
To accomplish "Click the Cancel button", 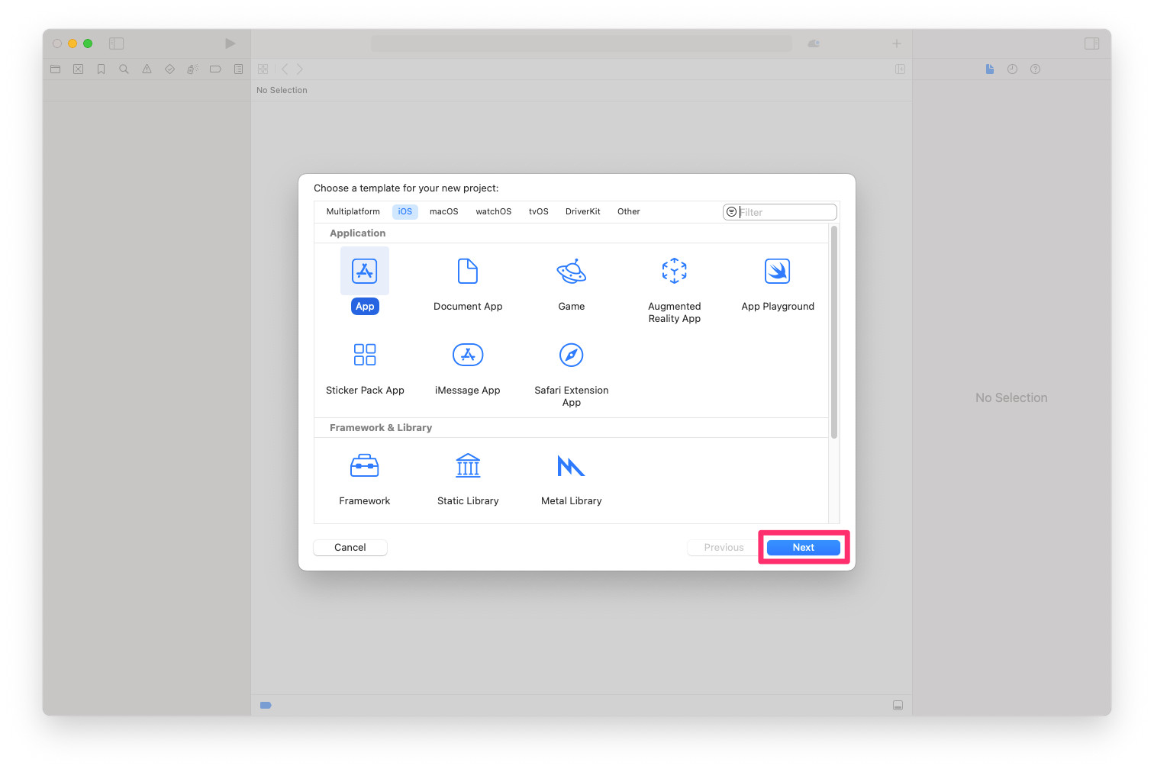I will (350, 548).
